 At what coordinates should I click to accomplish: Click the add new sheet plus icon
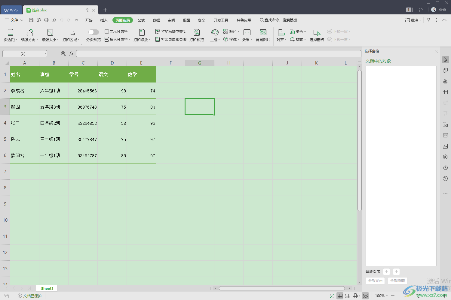point(61,288)
